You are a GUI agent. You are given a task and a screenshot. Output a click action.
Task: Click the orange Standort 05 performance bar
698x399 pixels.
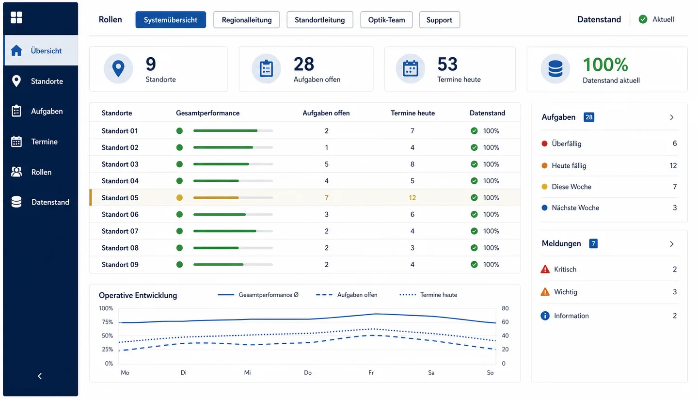pos(233,198)
